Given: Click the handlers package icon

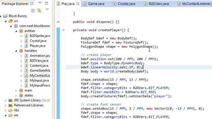Looking at the screenshot, I should pos(21,51).
